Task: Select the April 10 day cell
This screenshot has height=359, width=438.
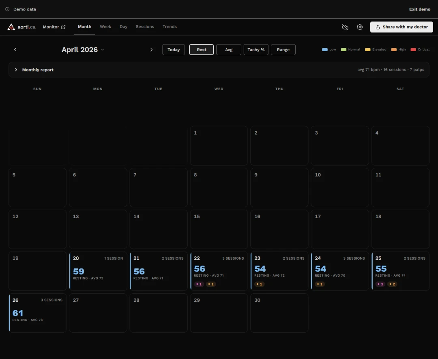Action: pyautogui.click(x=340, y=187)
